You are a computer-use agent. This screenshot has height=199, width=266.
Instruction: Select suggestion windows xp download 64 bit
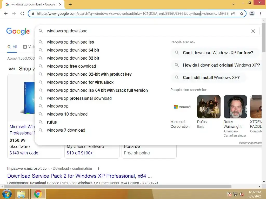(x=73, y=50)
